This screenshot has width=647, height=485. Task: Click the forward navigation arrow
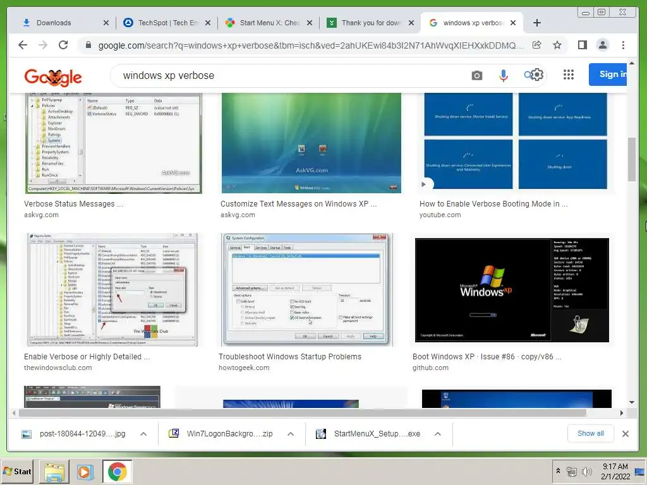tap(43, 45)
